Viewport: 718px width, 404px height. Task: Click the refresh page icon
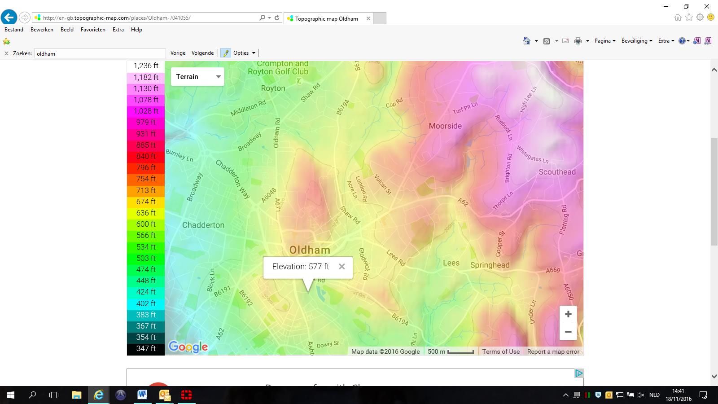(x=277, y=18)
